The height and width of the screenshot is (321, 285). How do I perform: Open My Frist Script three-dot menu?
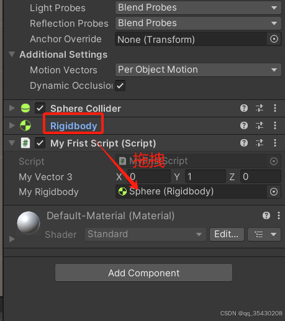[x=275, y=143]
